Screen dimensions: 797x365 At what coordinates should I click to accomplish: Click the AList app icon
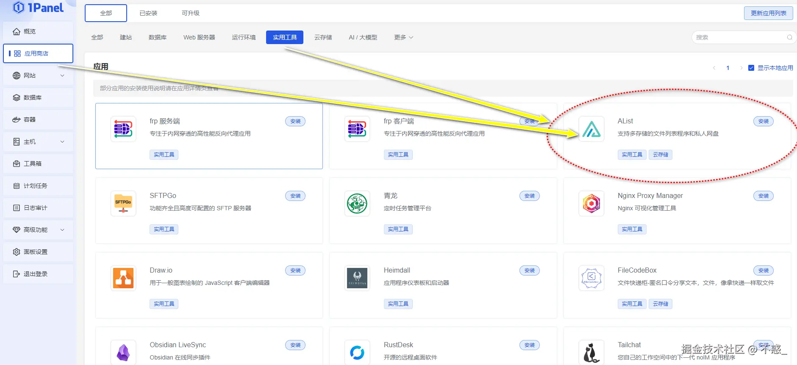coord(592,129)
